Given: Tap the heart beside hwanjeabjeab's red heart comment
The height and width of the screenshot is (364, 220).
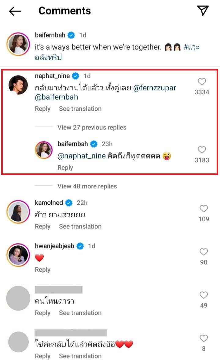Looking at the screenshot, I should coord(204,252).
